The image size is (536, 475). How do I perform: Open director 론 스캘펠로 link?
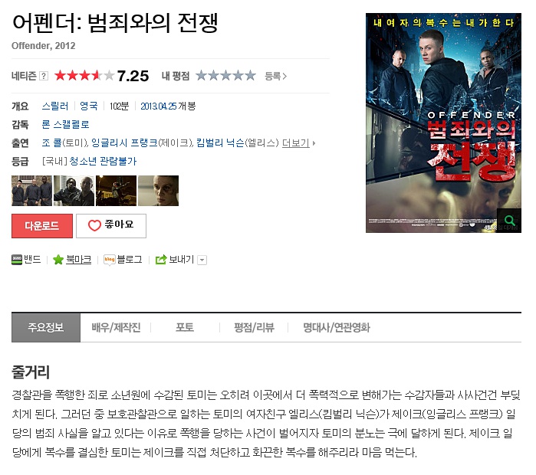click(65, 124)
